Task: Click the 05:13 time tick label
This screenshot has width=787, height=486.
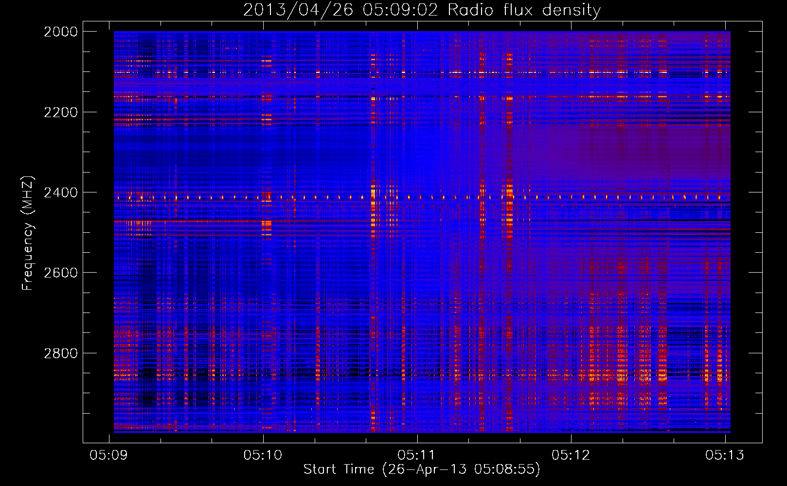Action: pos(725,455)
